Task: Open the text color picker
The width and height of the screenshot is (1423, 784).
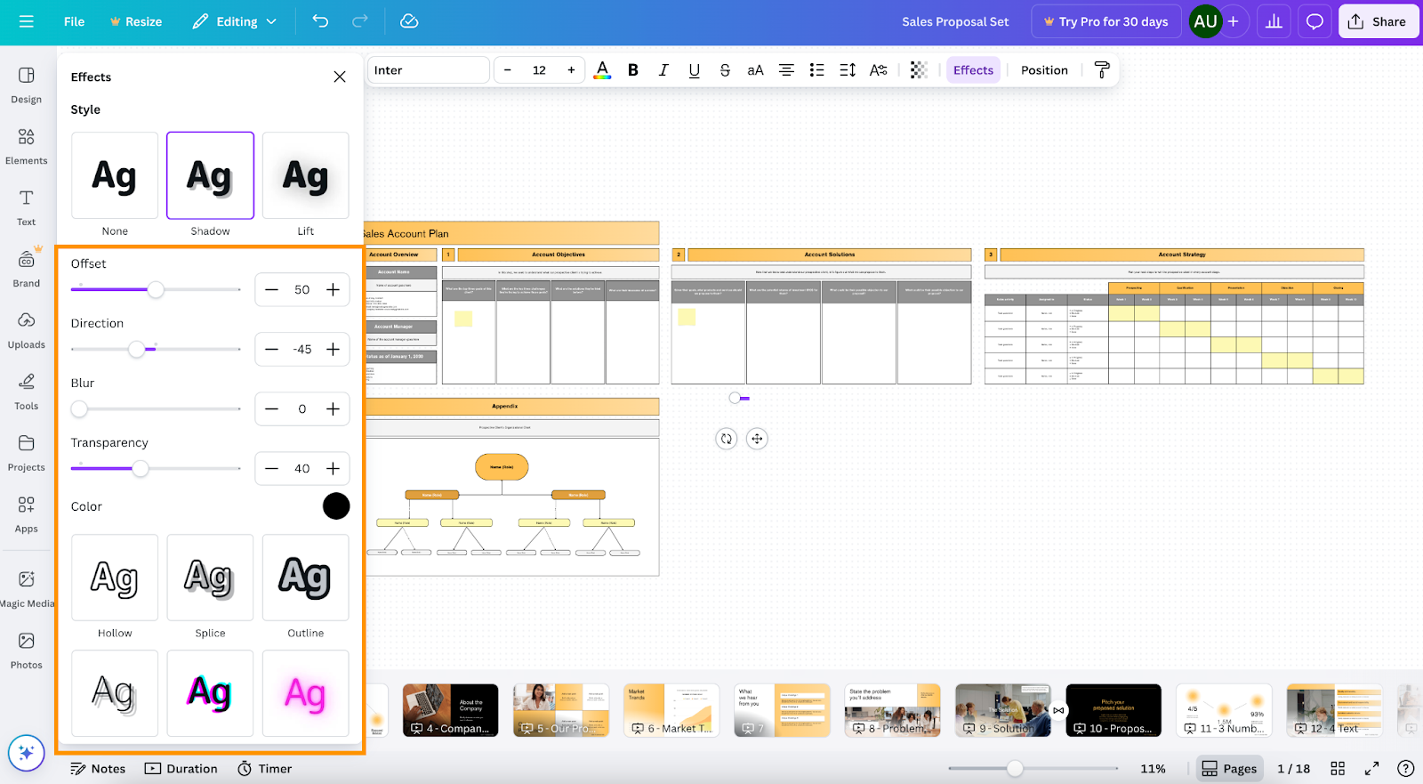Action: pyautogui.click(x=602, y=70)
